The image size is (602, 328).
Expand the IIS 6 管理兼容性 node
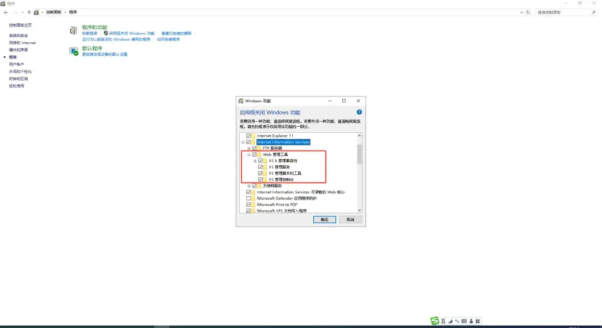pyautogui.click(x=255, y=161)
